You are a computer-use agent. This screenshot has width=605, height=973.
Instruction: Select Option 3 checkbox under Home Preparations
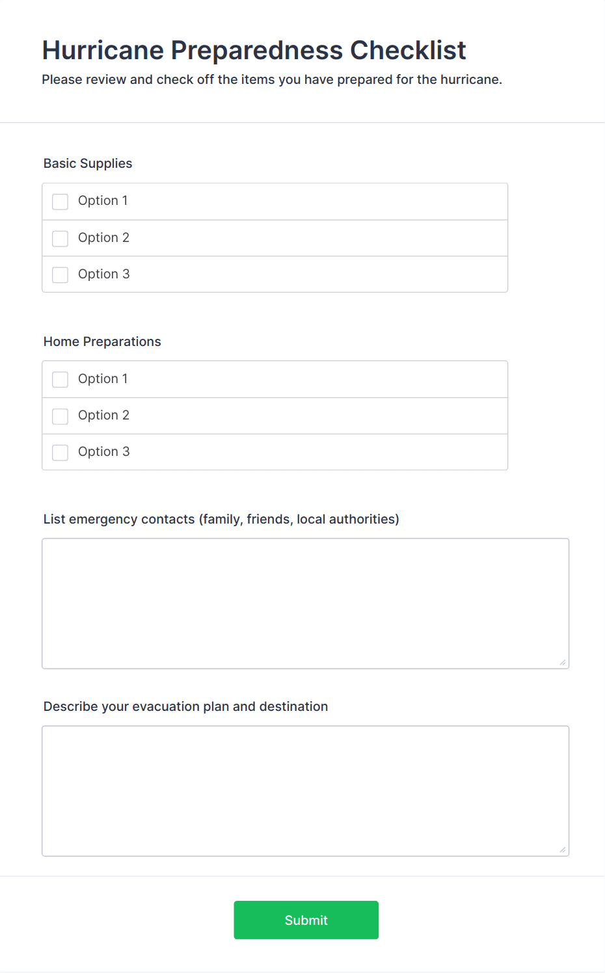pyautogui.click(x=60, y=453)
